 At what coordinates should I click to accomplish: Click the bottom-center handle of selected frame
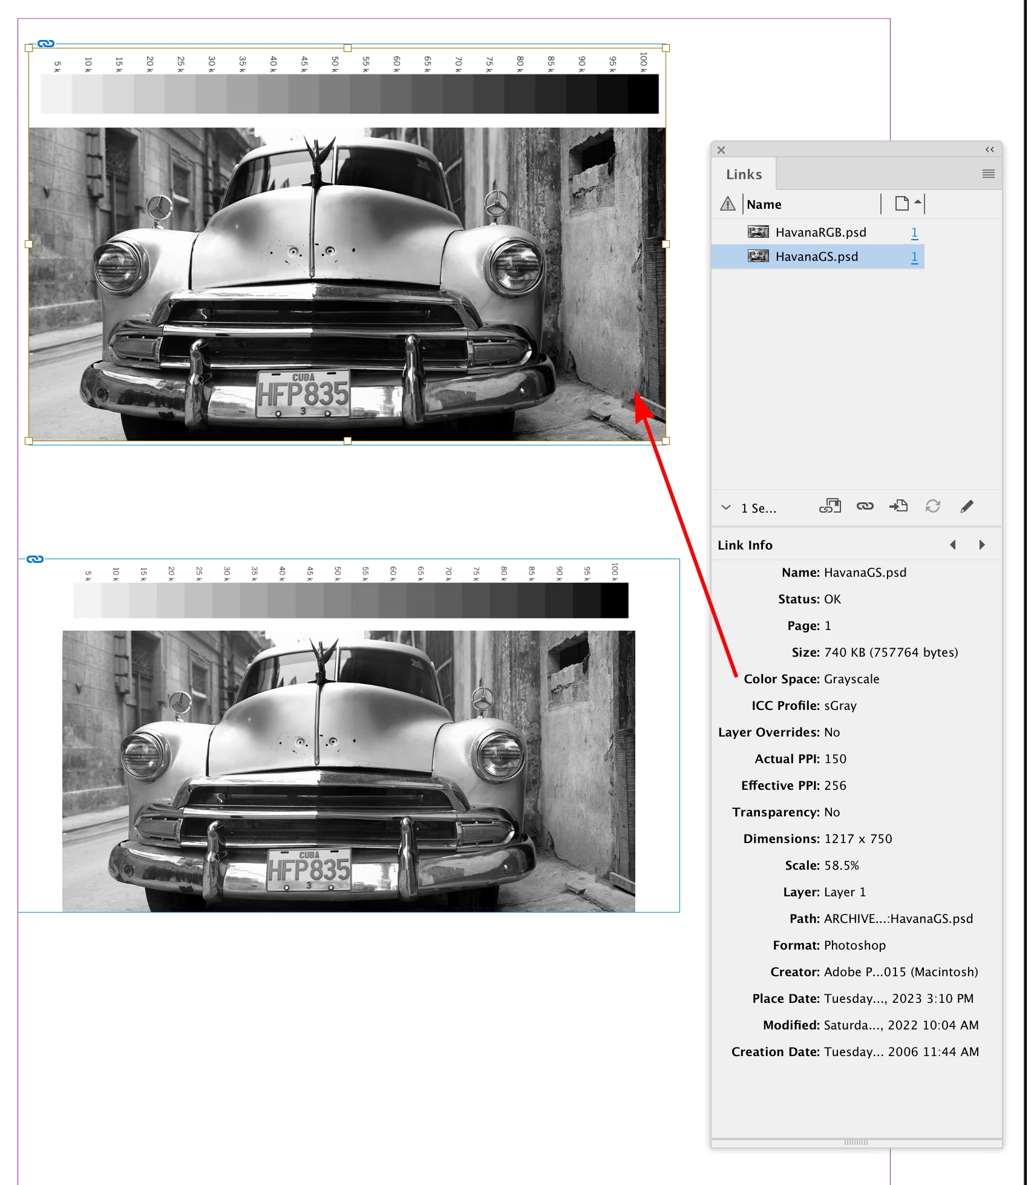pos(347,441)
